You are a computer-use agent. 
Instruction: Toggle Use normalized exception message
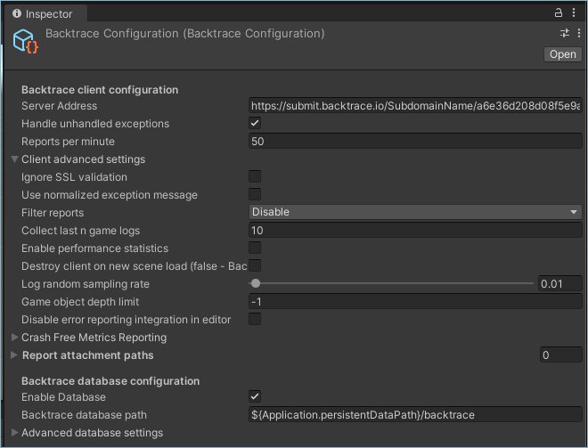point(255,194)
